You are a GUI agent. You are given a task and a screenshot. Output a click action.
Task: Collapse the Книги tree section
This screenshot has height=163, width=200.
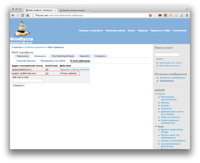tap(156, 94)
